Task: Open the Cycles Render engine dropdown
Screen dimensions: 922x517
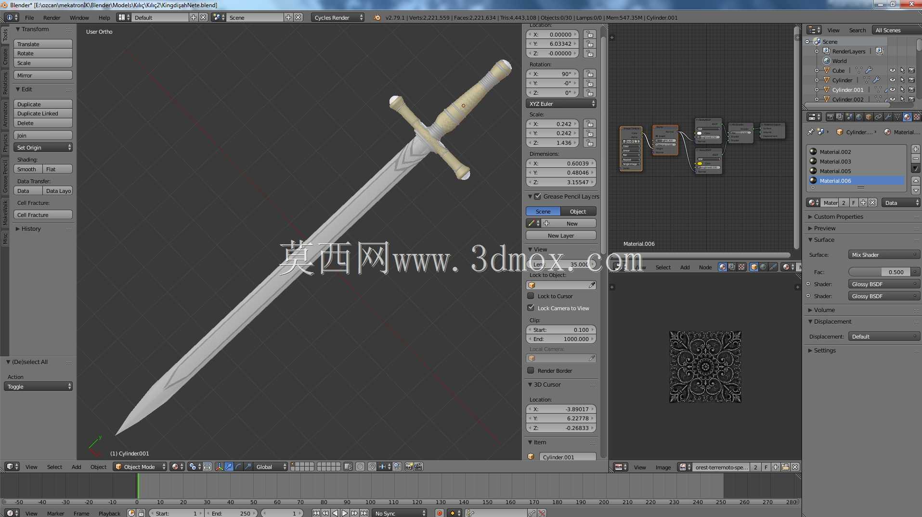Action: (338, 17)
